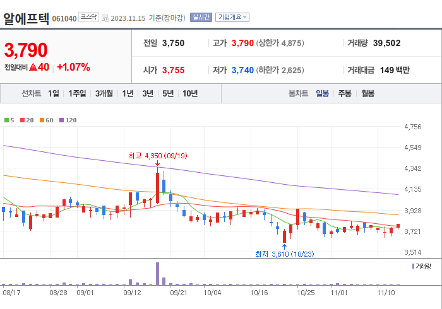The width and height of the screenshot is (442, 309).
Task: Select the 1일 line chart tab
Action: point(54,93)
